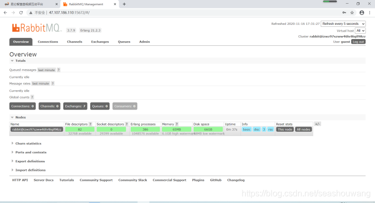Open a new browser tab
The height and width of the screenshot is (203, 375).
click(x=124, y=4)
